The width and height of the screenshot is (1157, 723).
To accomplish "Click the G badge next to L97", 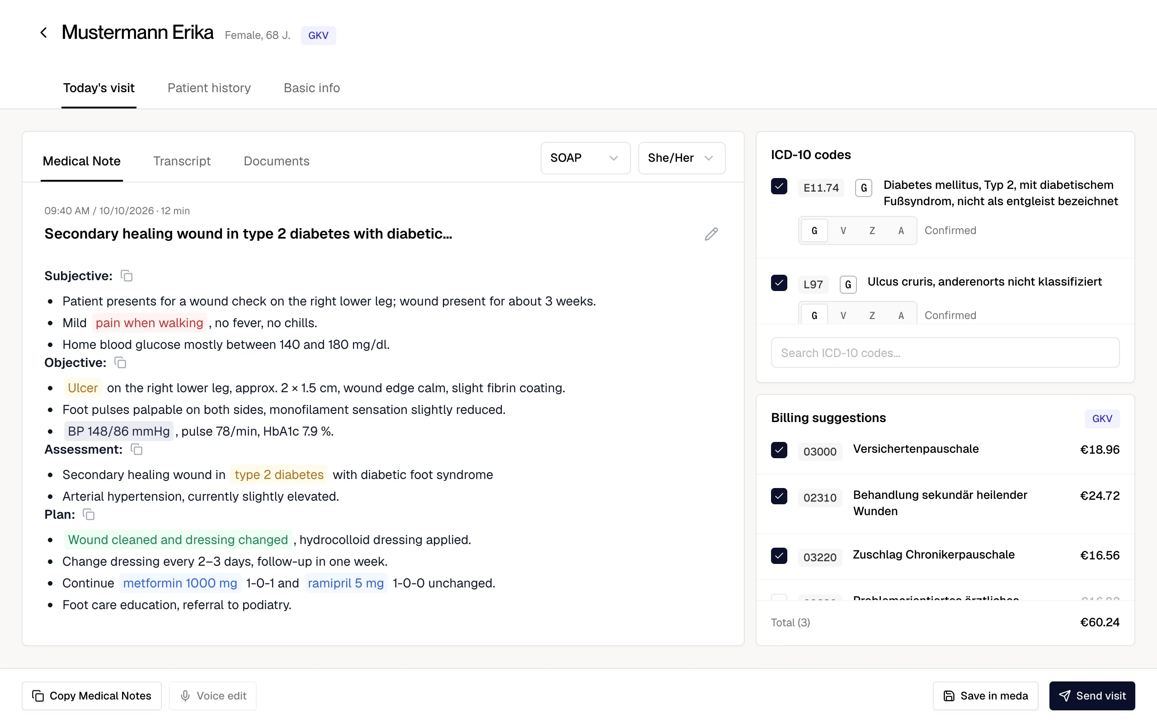I will tap(848, 285).
